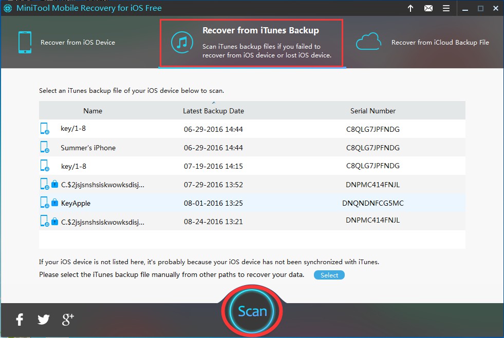
Task: Click device icon of the 07-19-2016 key/1-8 backup
Action: point(45,166)
